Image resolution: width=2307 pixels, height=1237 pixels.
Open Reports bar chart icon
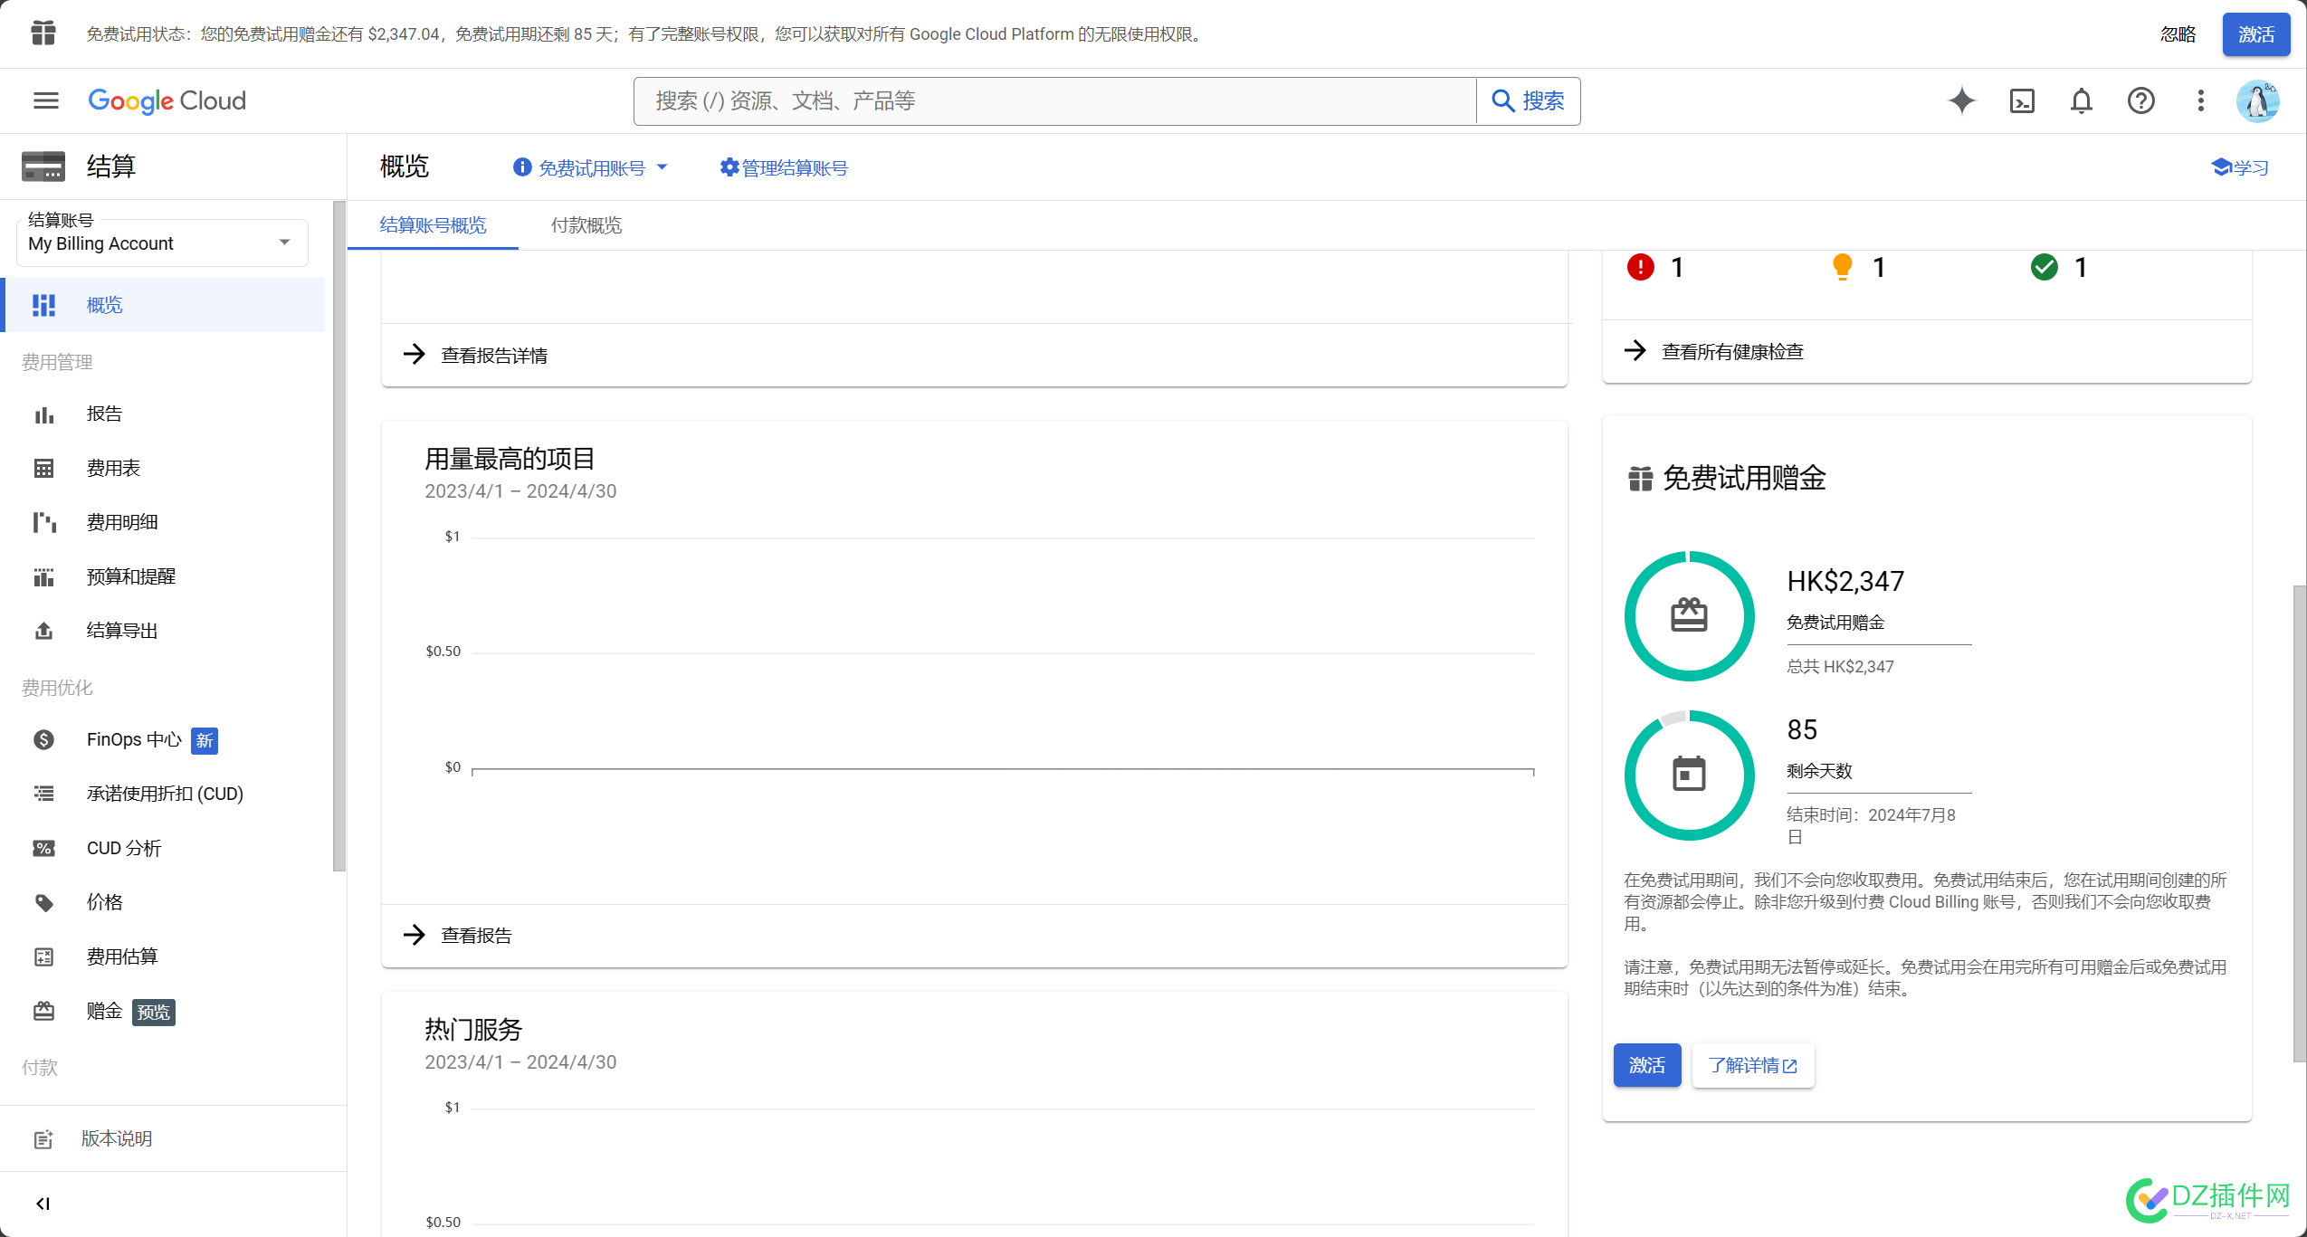click(x=43, y=414)
